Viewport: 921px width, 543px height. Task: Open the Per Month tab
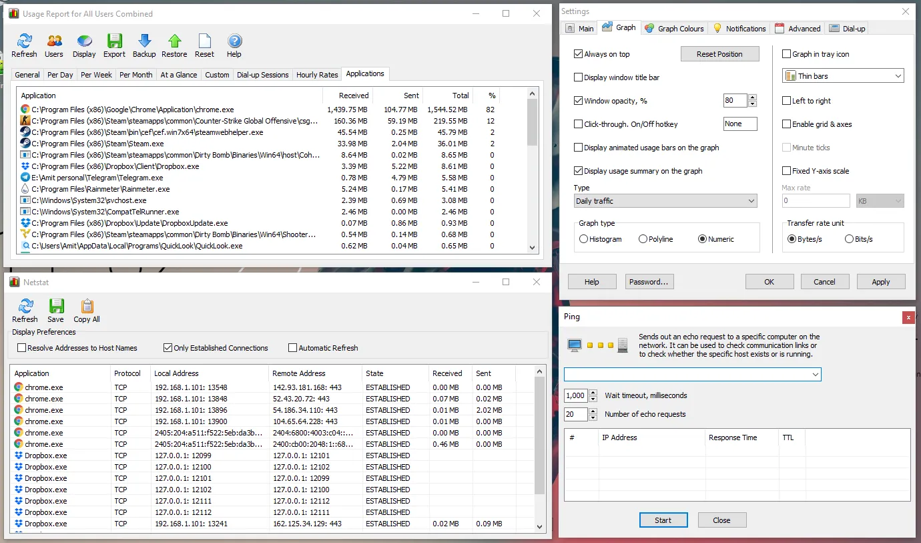point(136,75)
